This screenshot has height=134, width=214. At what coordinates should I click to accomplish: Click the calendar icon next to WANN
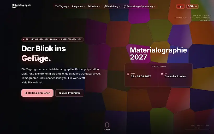(x=128, y=74)
